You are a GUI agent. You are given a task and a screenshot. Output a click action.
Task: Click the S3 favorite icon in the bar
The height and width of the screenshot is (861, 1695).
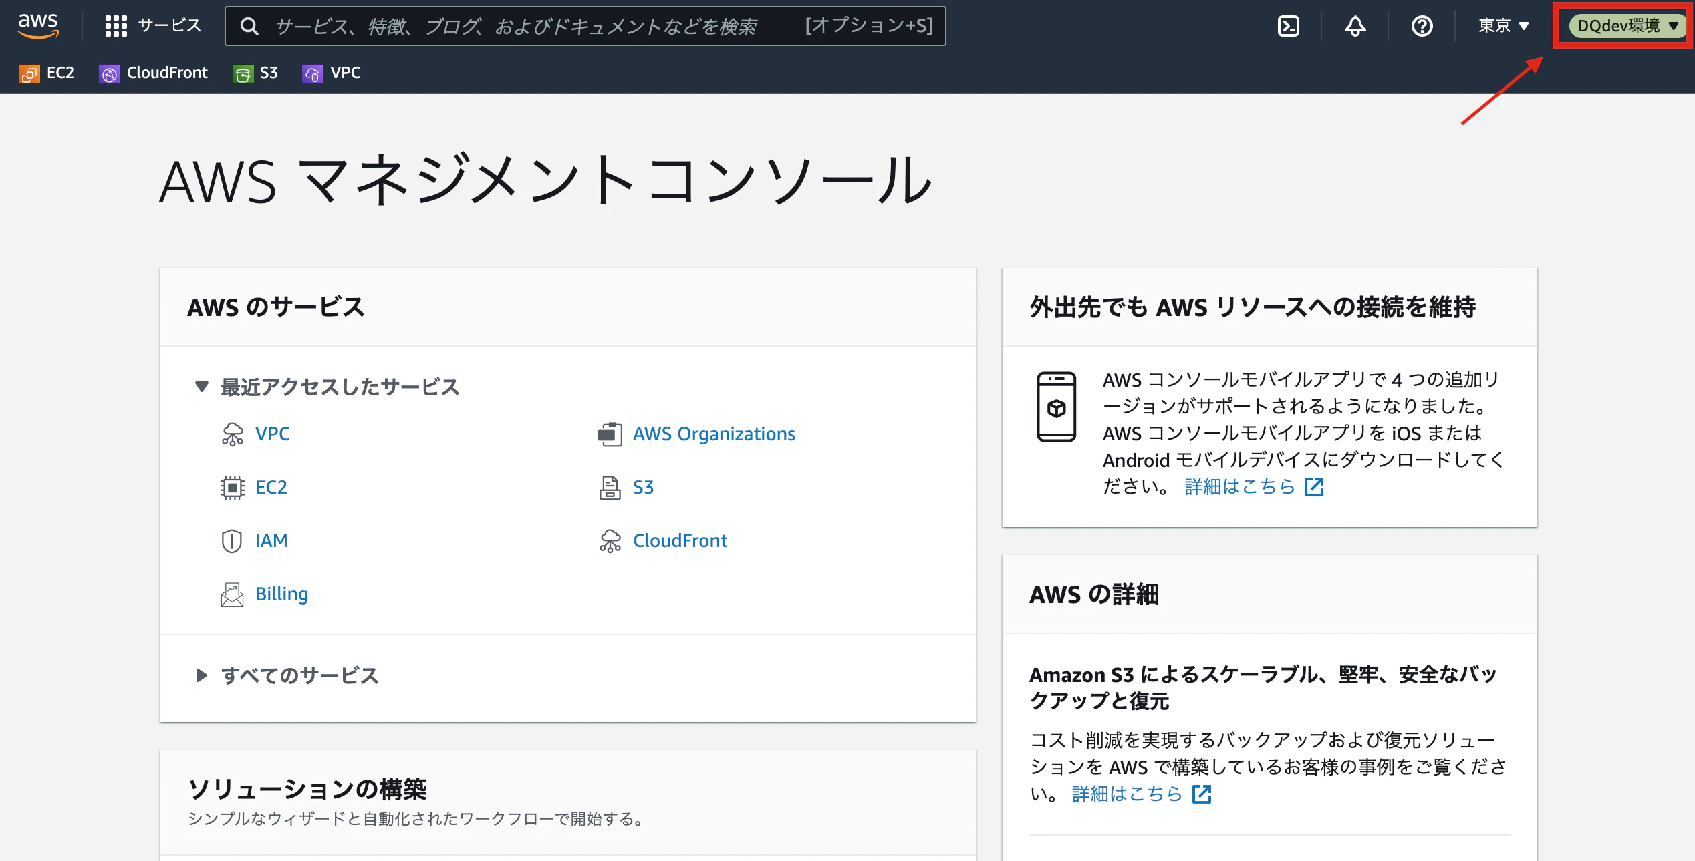click(243, 73)
